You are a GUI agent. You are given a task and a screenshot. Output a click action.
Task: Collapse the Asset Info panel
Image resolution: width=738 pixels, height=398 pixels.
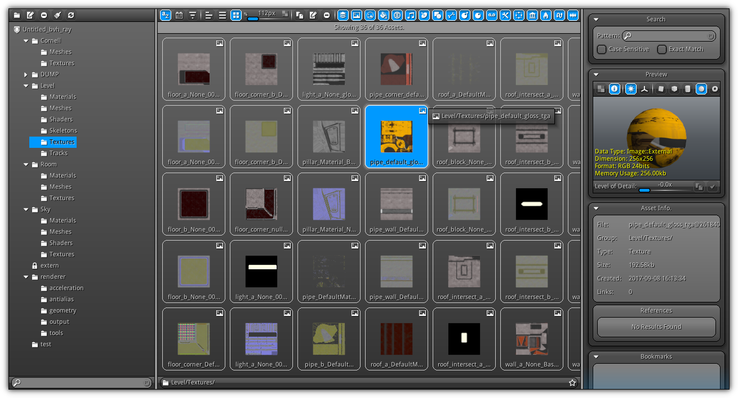pyautogui.click(x=596, y=208)
